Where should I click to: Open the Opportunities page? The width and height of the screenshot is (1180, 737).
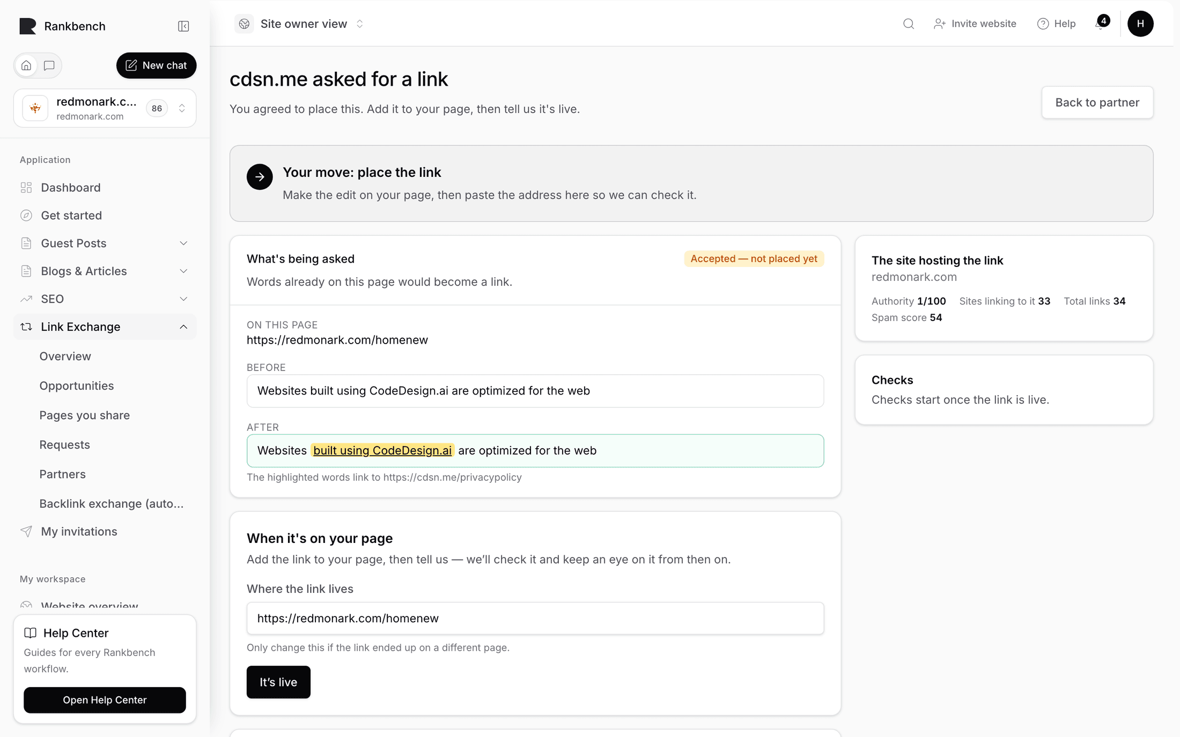point(77,386)
